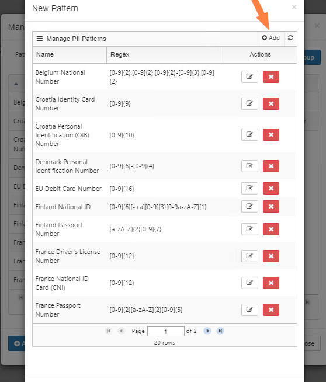Delete the France National ID Card (CNI) row

pos(271,283)
